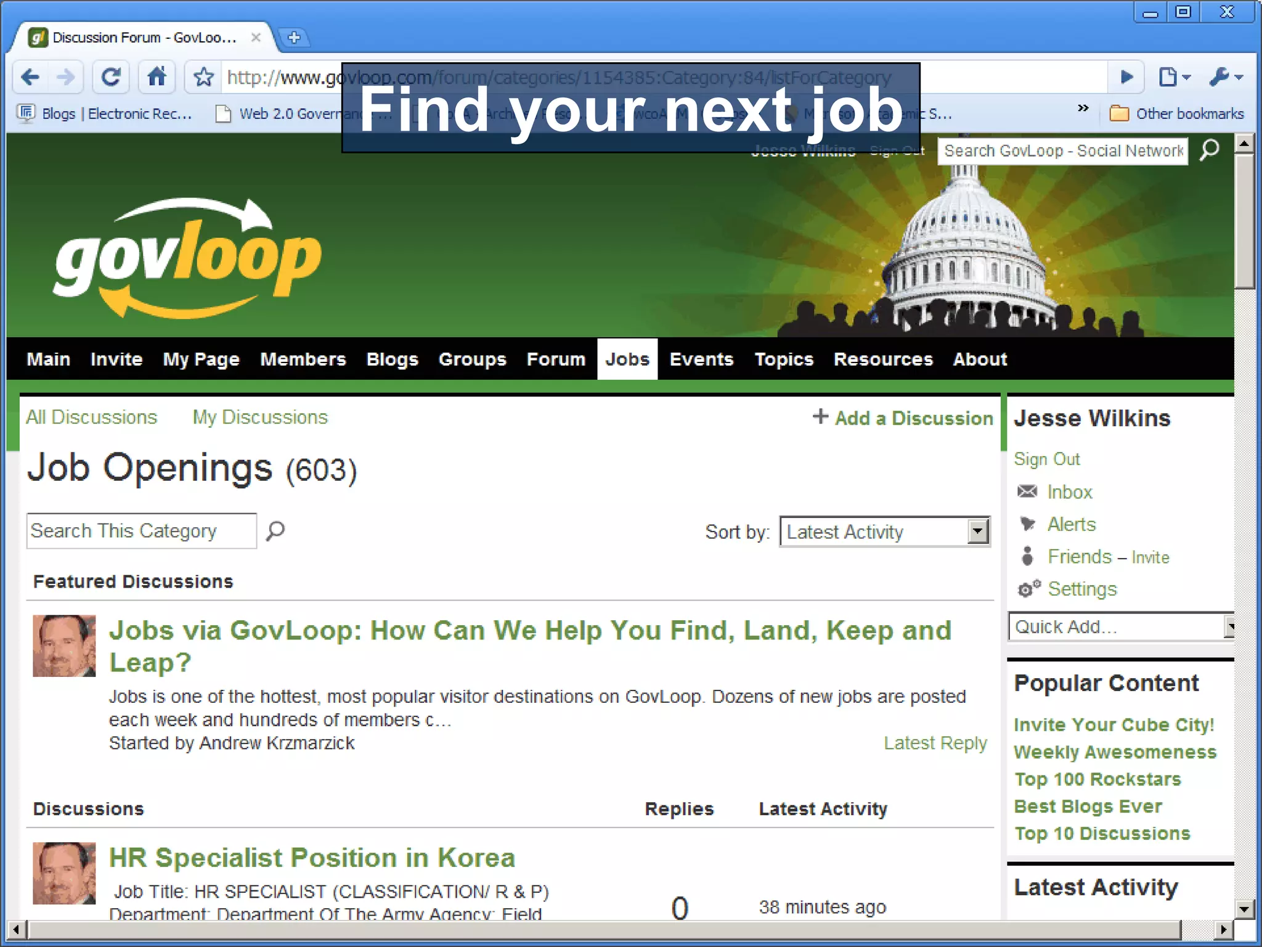Click My Discussions link
1262x947 pixels.
260,417
